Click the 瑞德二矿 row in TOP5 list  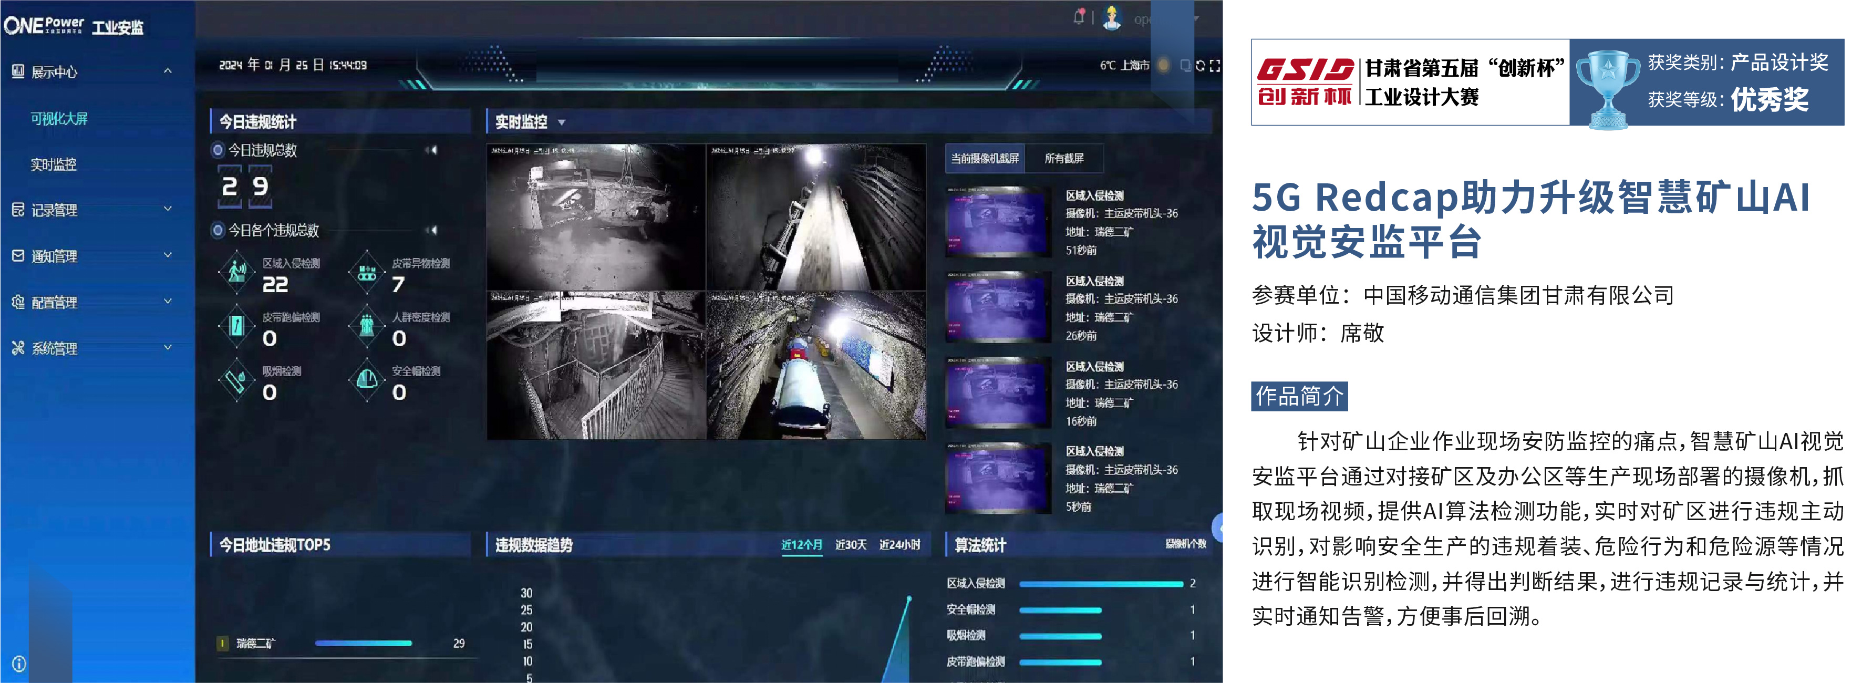(x=346, y=643)
